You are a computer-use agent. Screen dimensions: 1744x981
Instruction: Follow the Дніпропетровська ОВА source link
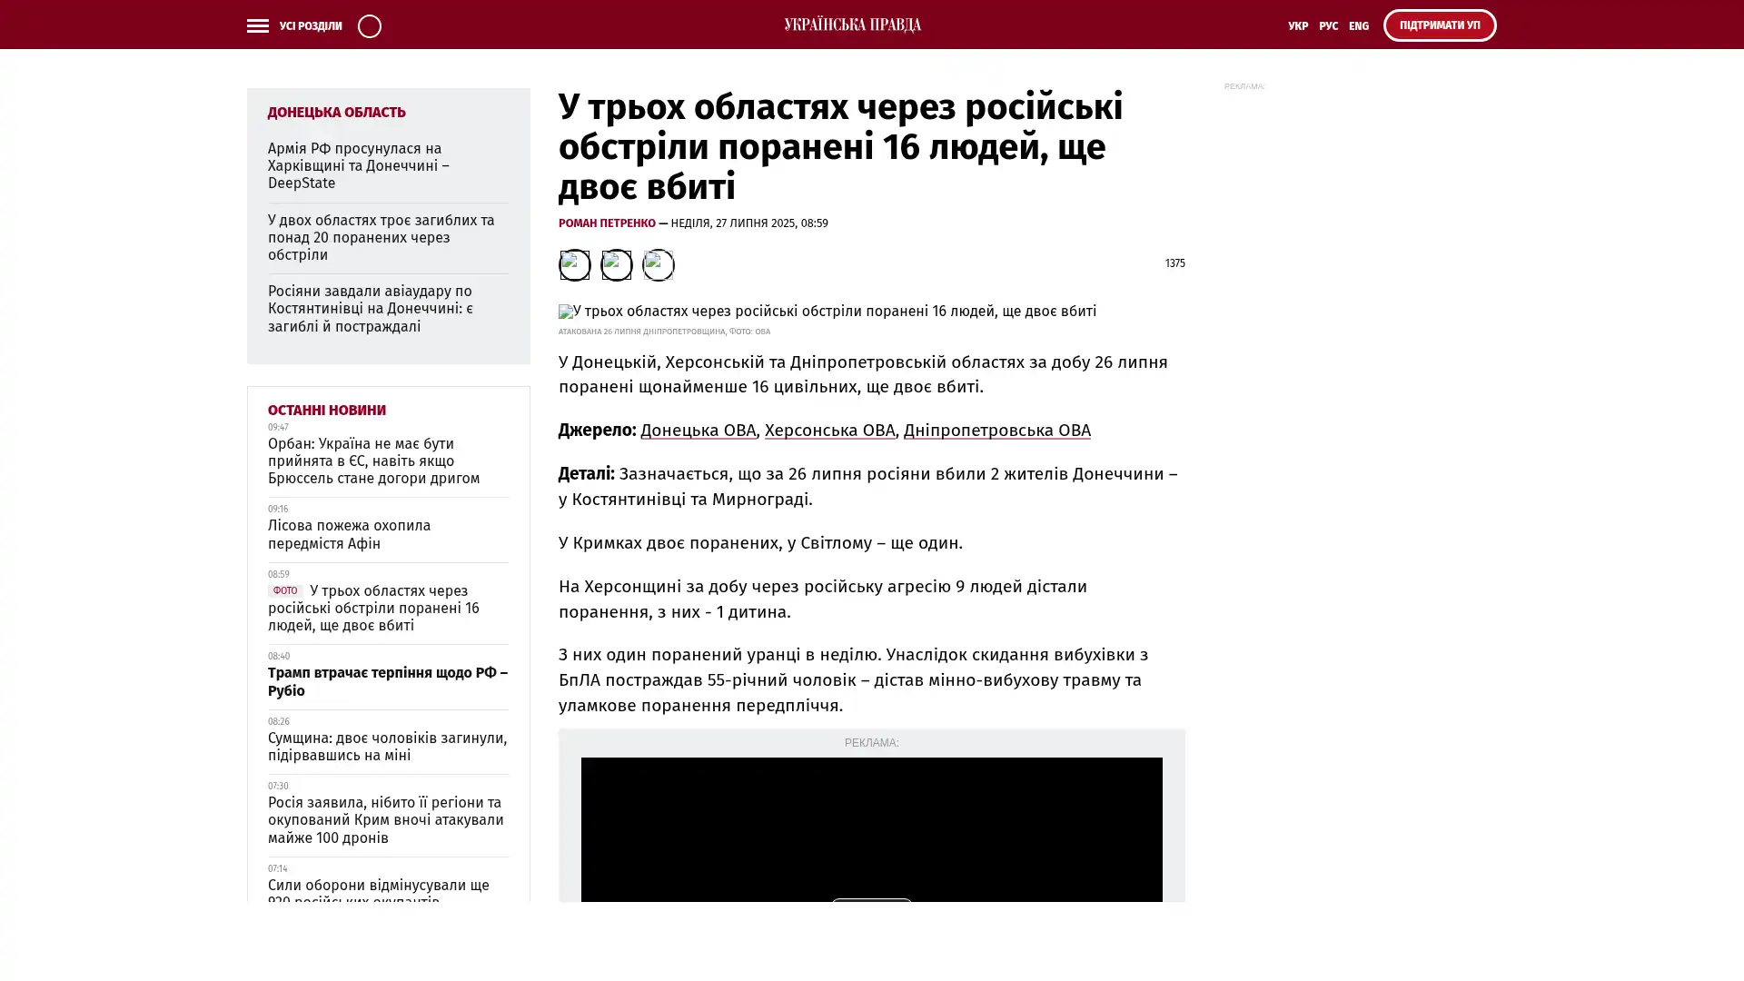pos(996,431)
